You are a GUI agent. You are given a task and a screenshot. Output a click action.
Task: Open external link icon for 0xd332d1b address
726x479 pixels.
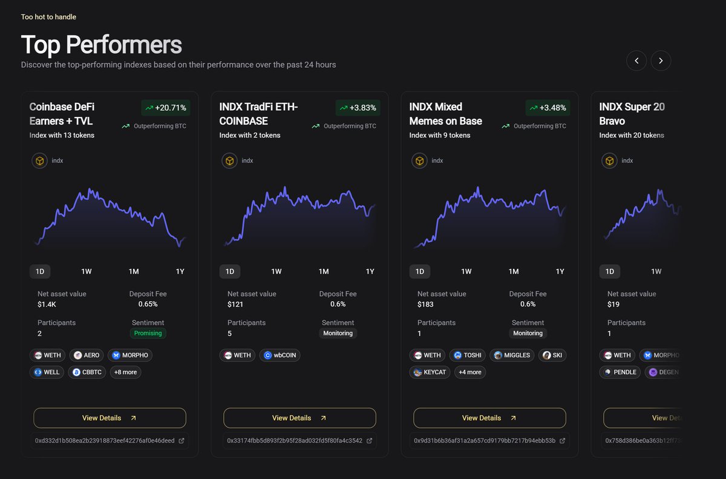pos(181,441)
